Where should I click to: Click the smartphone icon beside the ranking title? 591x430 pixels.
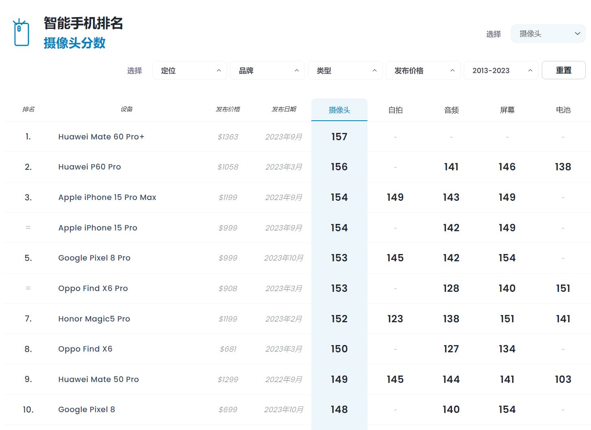(x=21, y=33)
